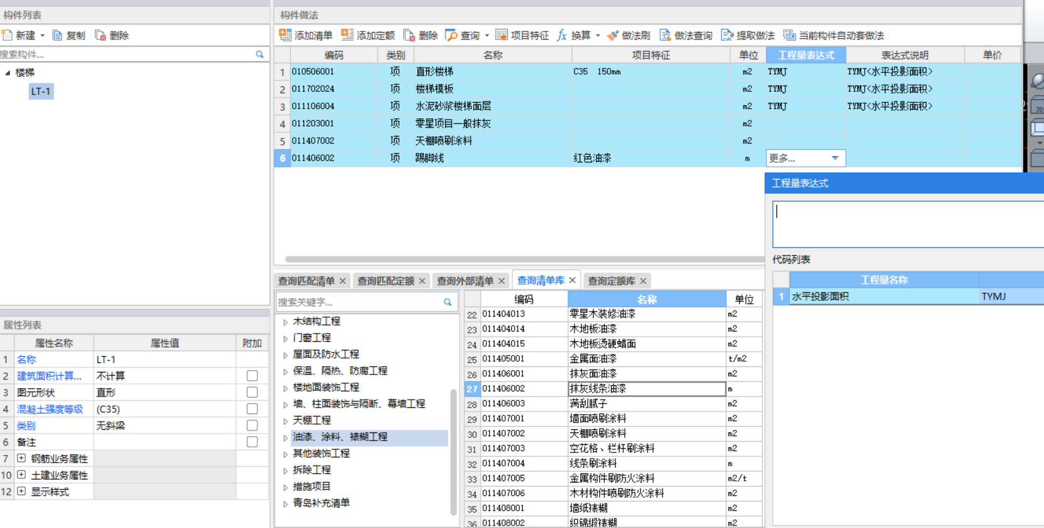Click the 新建 (New) component icon
The image size is (1044, 528).
7,35
